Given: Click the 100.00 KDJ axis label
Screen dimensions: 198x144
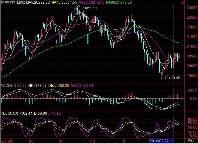Looking at the screenshot, I should point(192,119).
